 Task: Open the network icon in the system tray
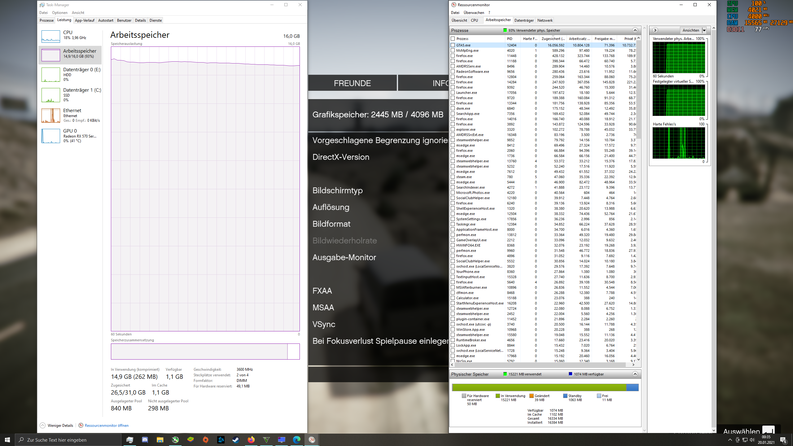click(745, 440)
